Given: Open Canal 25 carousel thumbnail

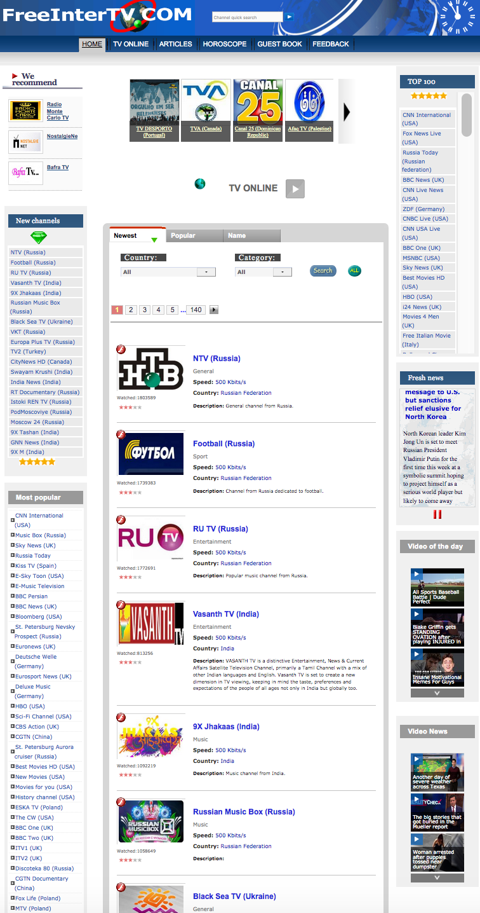Looking at the screenshot, I should (x=258, y=111).
